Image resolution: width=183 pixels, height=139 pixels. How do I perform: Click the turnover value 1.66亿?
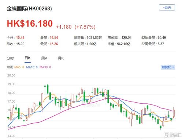(91, 44)
